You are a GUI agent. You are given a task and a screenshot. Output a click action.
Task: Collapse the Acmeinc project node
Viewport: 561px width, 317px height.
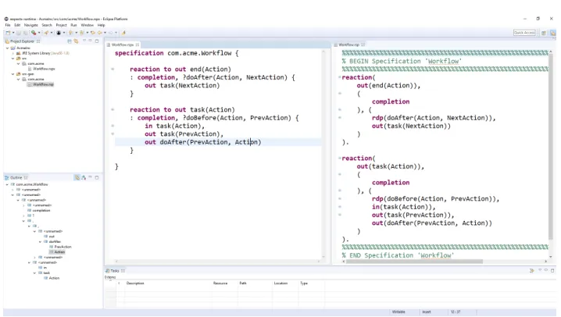click(x=8, y=48)
